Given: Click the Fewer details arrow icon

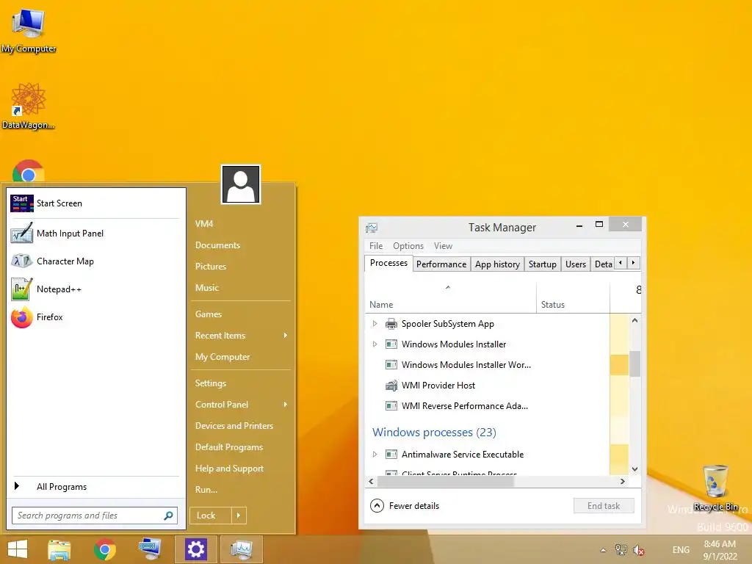Looking at the screenshot, I should 377,505.
